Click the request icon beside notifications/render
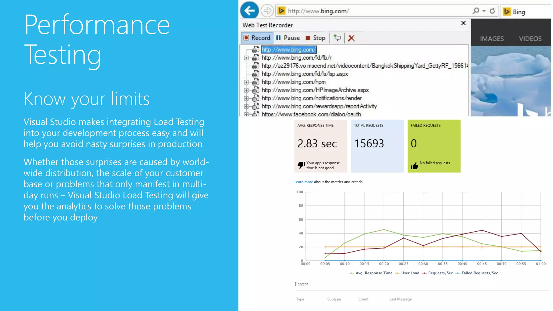This screenshot has height=311, width=553. 255,98
